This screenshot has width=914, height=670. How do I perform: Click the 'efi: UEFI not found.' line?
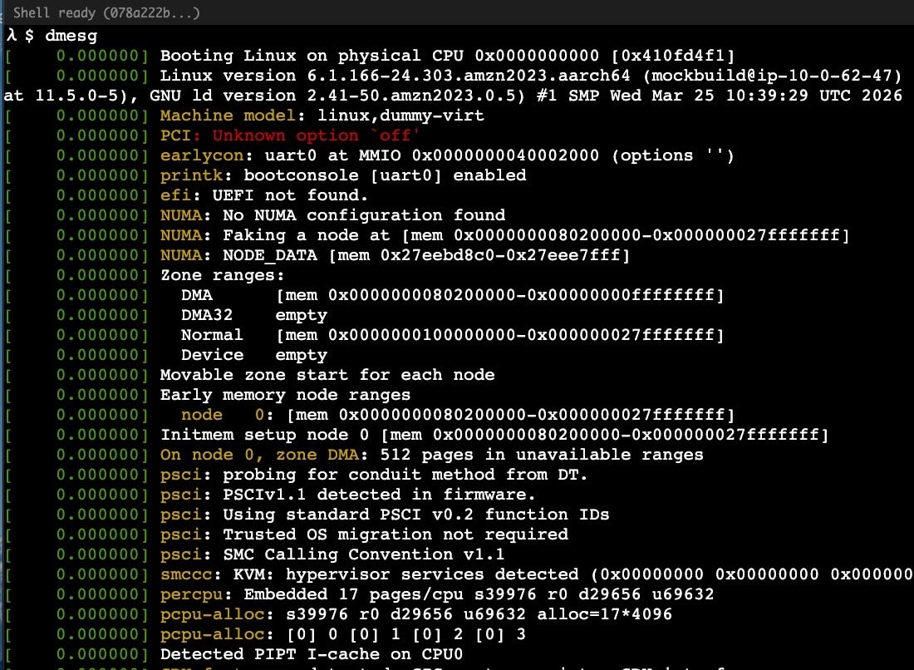[264, 195]
